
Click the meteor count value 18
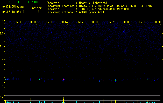point(38,12)
